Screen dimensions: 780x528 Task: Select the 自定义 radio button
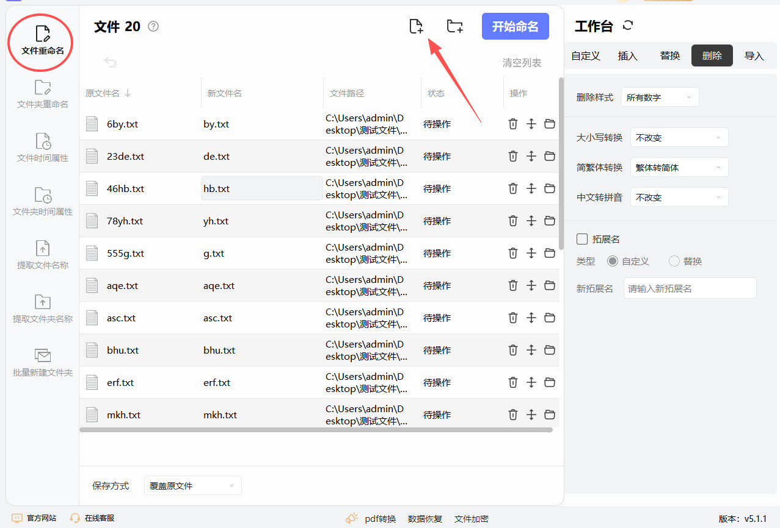[613, 261]
